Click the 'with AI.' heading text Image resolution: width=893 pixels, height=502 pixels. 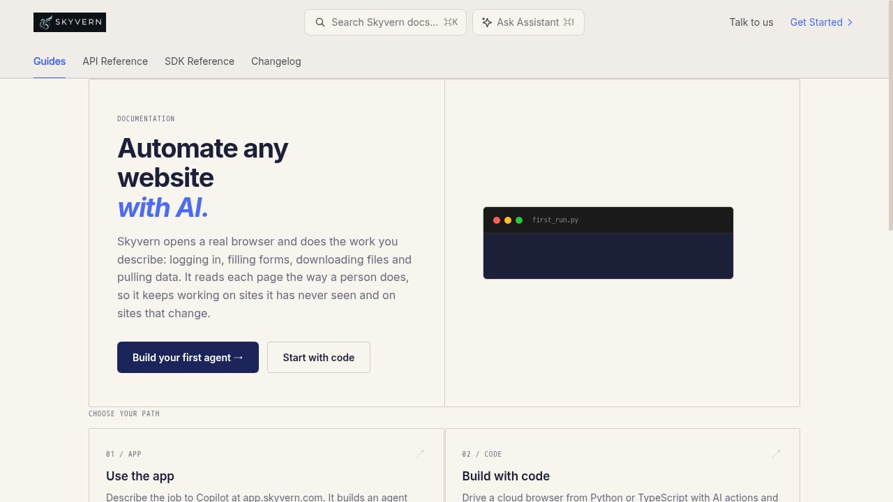[163, 208]
